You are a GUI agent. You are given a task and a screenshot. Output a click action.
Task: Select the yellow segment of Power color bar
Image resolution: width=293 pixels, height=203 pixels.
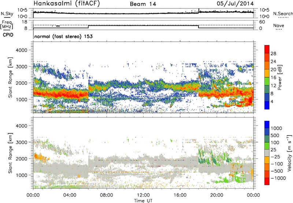(267, 73)
